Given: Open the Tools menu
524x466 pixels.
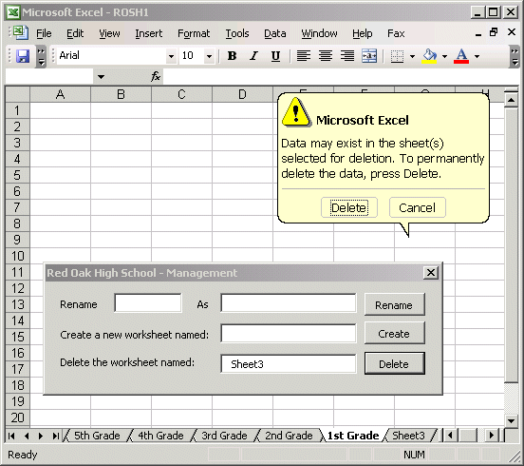Looking at the screenshot, I should 237,33.
